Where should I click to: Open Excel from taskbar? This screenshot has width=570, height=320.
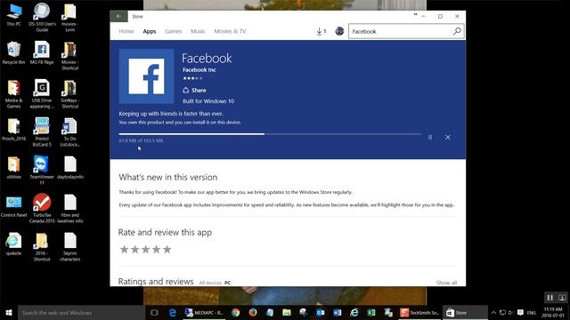[371, 312]
